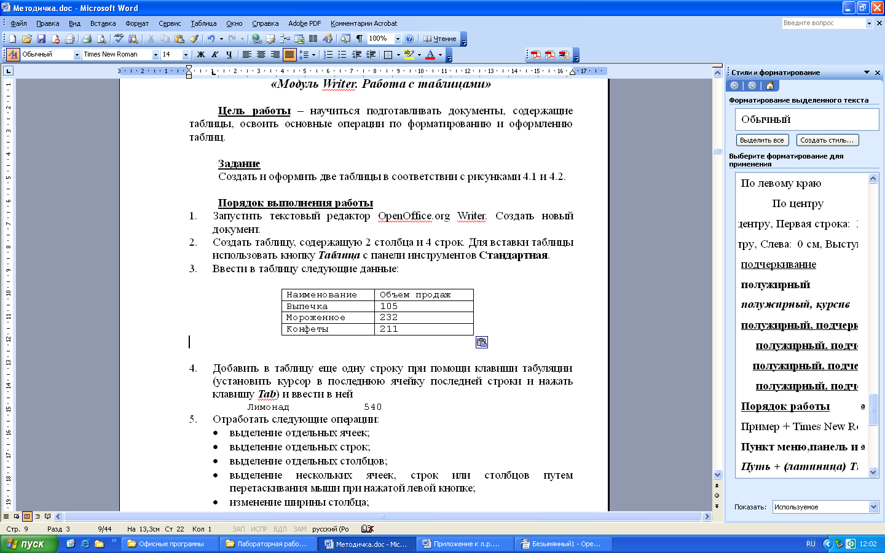Decrease the paragraph indent
The height and width of the screenshot is (553, 885).
pos(356,55)
